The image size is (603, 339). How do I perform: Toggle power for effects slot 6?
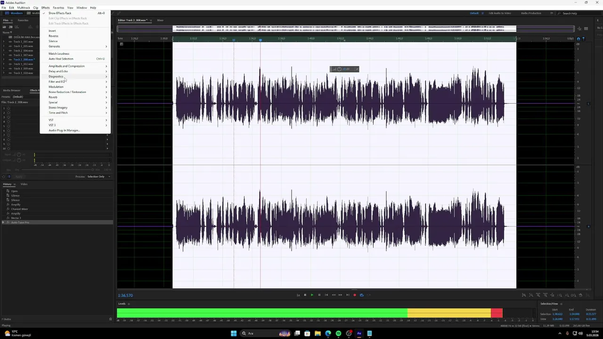click(8, 130)
